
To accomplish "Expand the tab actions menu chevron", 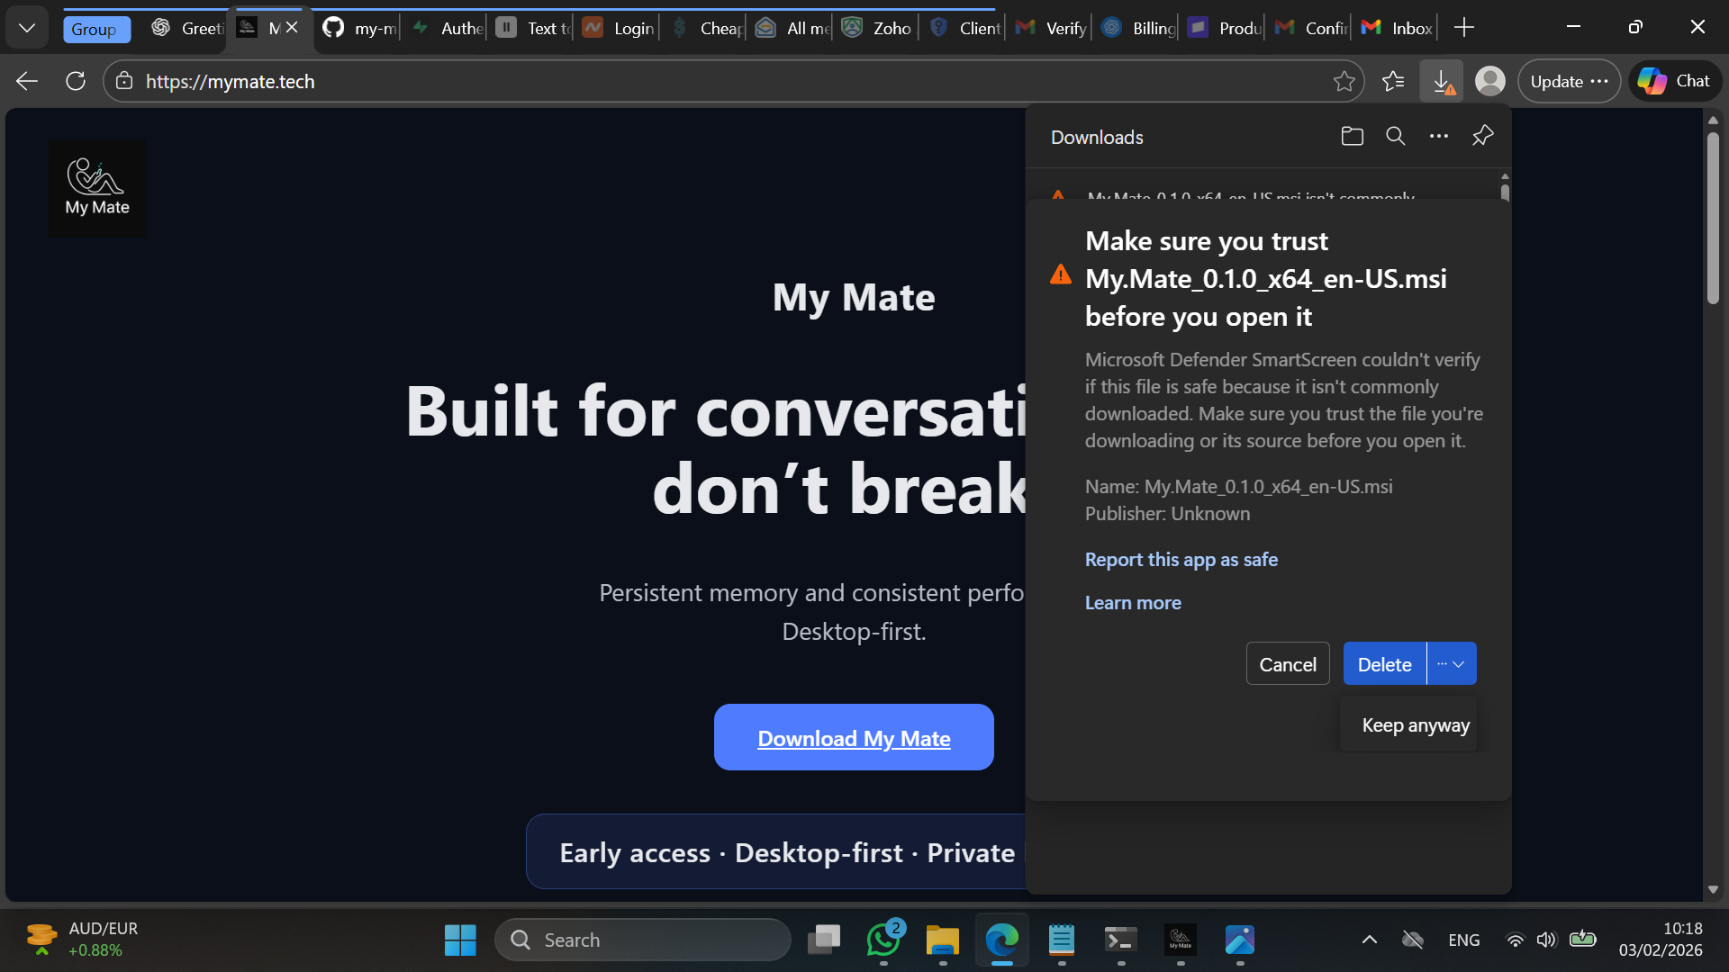I will point(27,28).
